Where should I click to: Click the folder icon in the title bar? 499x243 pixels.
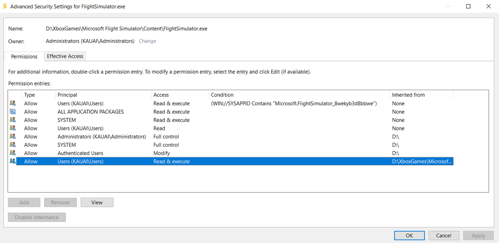coord(5,6)
